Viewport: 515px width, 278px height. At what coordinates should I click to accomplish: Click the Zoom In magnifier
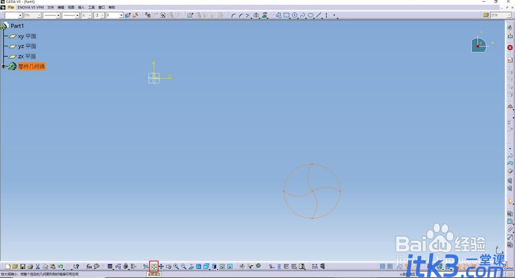176,267
